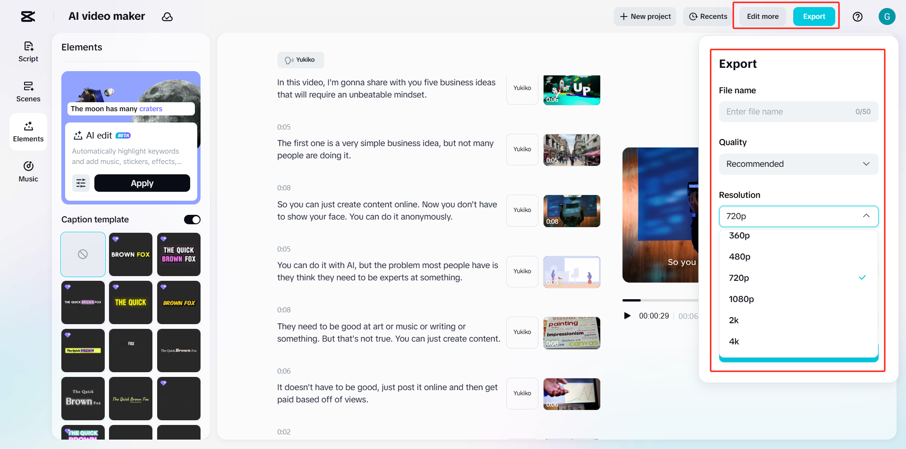Click the Yukiko voice chip
The width and height of the screenshot is (906, 449).
[x=301, y=60]
